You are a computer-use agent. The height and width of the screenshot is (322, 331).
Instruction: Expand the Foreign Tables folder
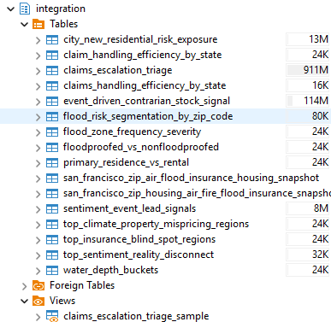point(25,286)
